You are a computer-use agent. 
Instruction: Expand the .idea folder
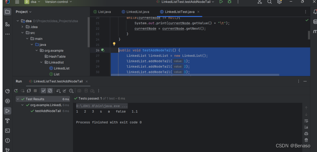[x=22, y=27]
